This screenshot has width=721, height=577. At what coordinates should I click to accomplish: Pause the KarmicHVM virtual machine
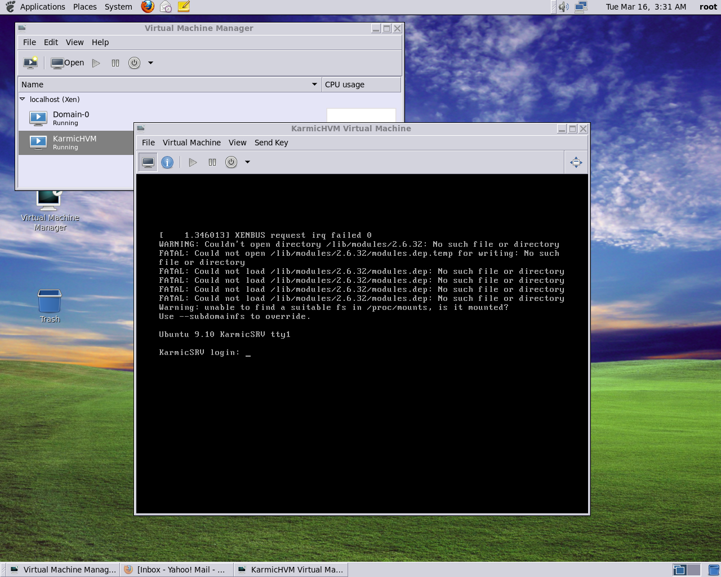coord(212,162)
